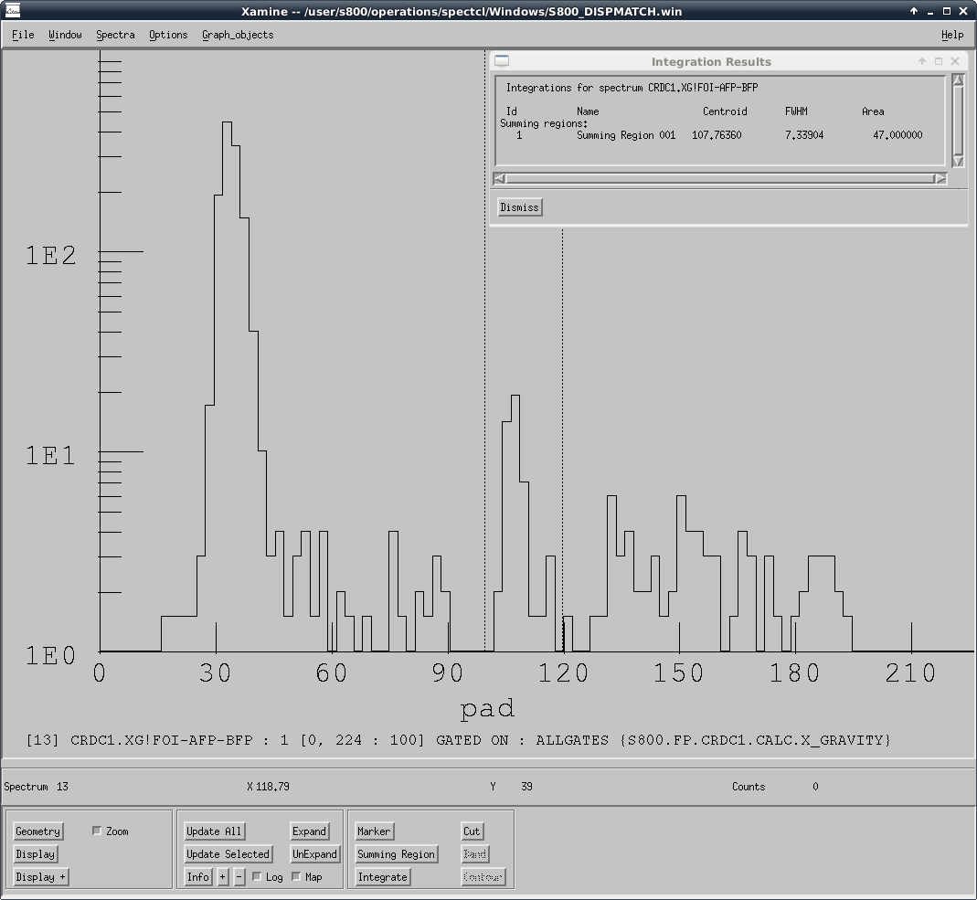977x900 pixels.
Task: Click the Update All button
Action: pos(214,831)
